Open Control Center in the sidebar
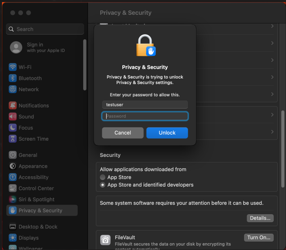286x250 pixels. (36, 189)
